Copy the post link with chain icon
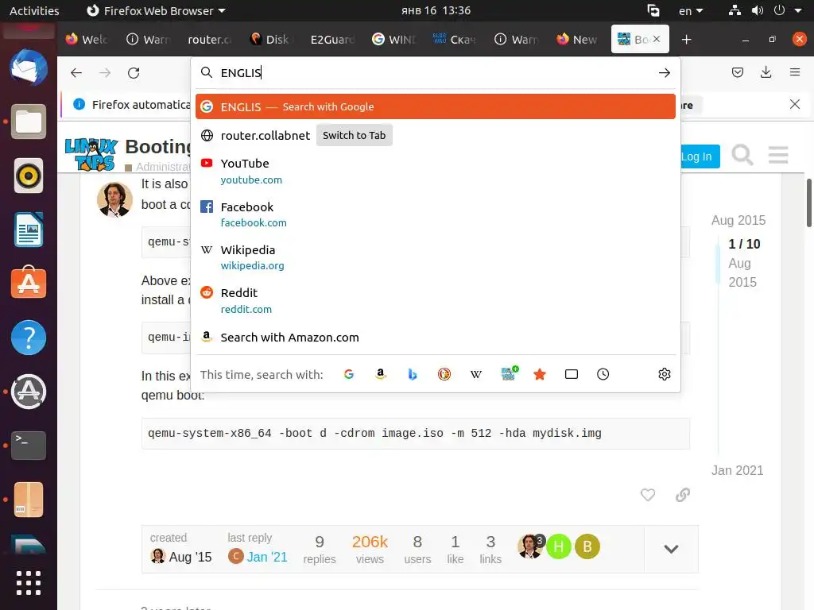The image size is (814, 610). coord(683,495)
